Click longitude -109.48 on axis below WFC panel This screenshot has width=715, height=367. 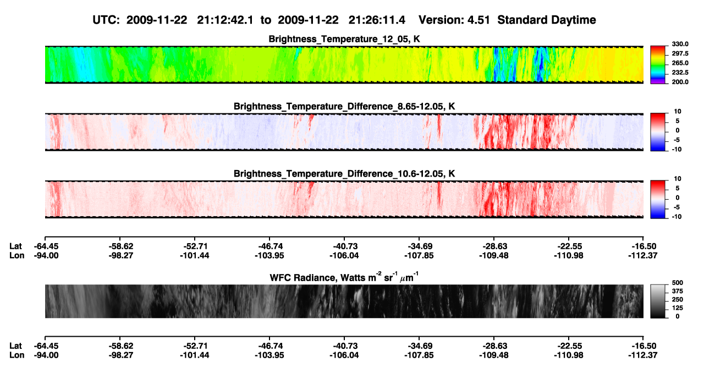[494, 354]
